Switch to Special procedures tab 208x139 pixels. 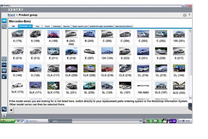(x=123, y=26)
